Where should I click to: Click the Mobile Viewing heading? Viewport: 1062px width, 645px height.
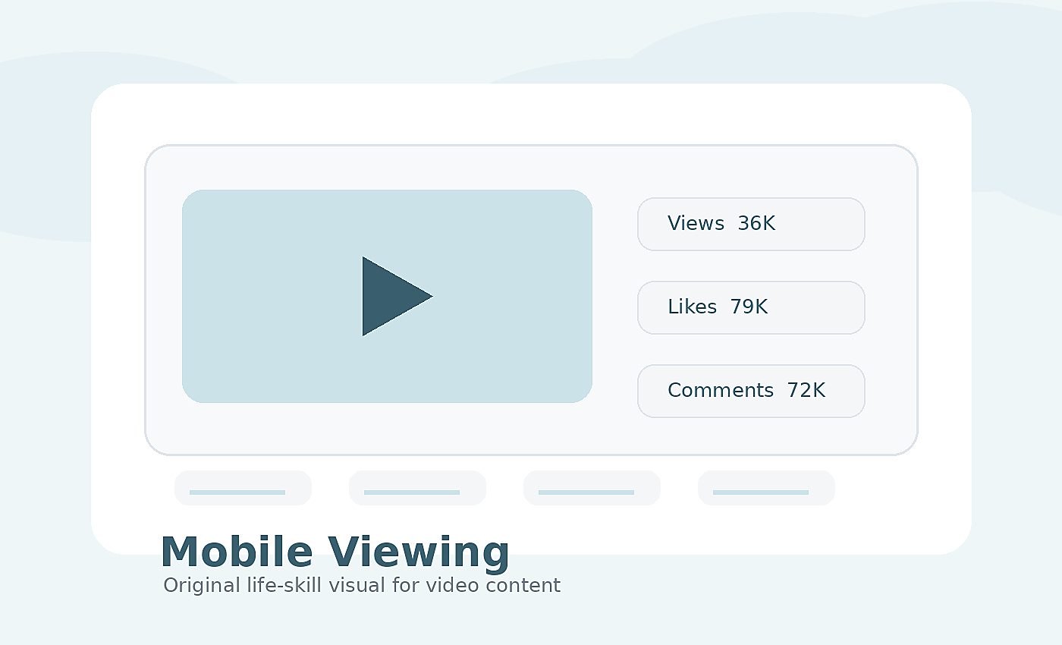pyautogui.click(x=335, y=552)
